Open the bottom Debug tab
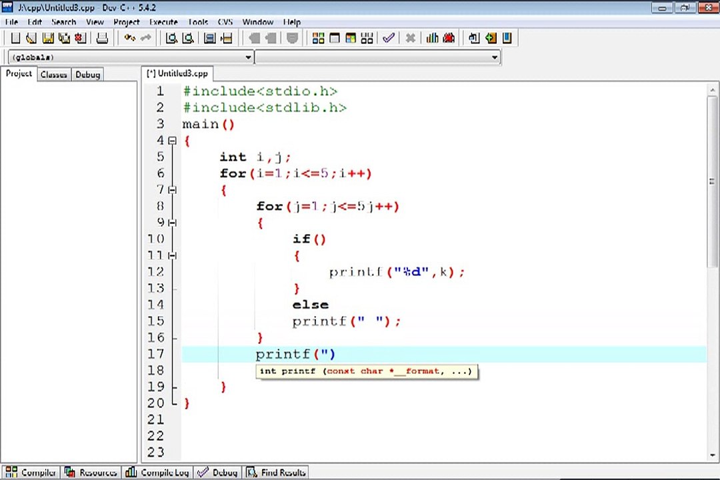This screenshot has width=720, height=480. point(217,472)
